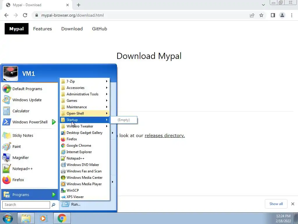
Task: Start Internet Explorer
Action: coord(85,152)
